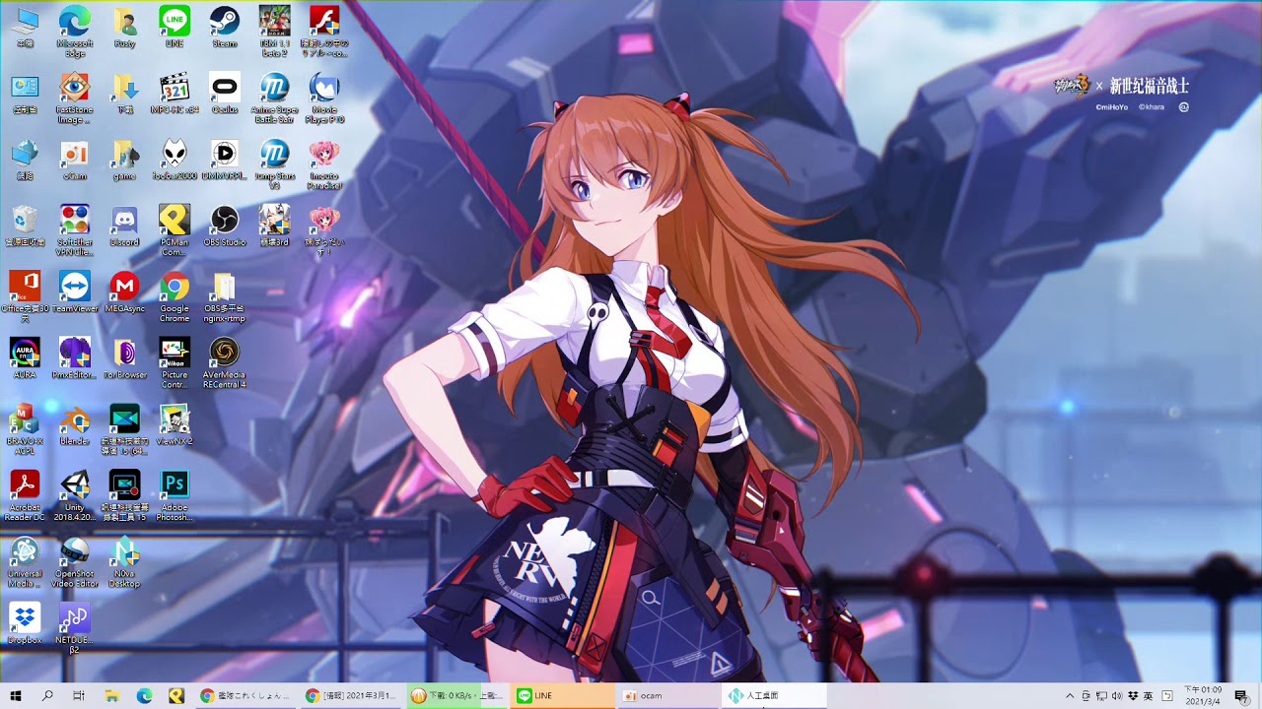The image size is (1262, 709).
Task: Launch foobar2000 from the desktop
Action: pyautogui.click(x=175, y=161)
